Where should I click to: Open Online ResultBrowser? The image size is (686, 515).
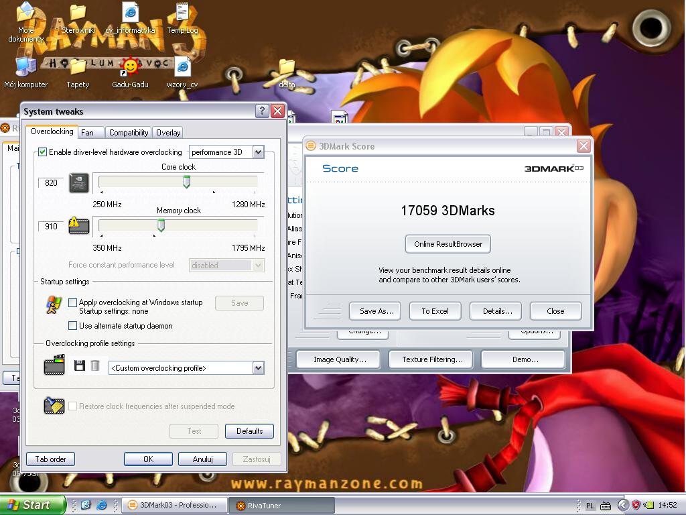pos(448,244)
